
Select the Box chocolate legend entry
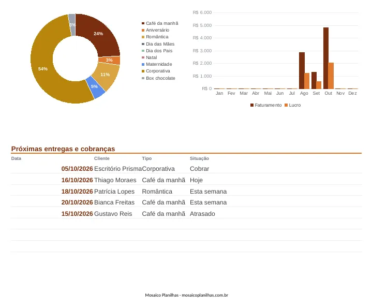[x=158, y=78]
